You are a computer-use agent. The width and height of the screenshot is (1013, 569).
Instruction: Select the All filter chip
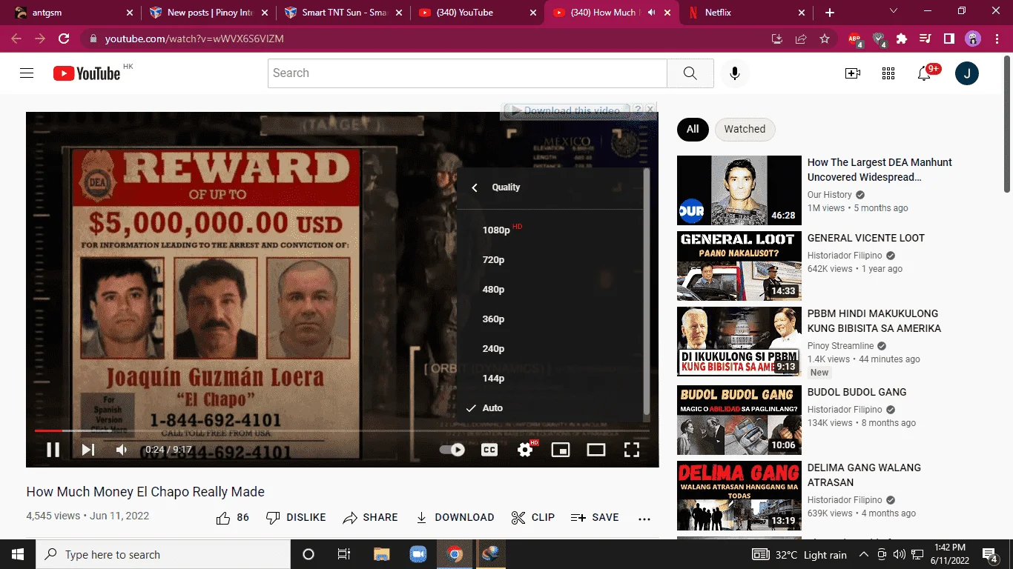pos(693,129)
